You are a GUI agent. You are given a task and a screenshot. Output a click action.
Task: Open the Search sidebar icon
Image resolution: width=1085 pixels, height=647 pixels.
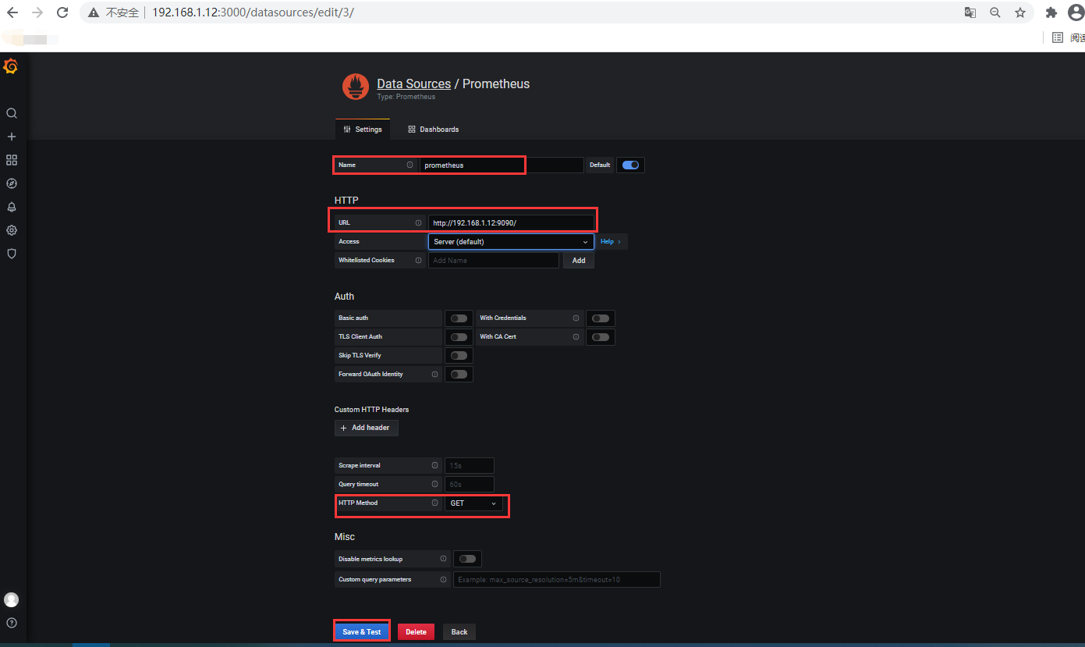[x=11, y=113]
